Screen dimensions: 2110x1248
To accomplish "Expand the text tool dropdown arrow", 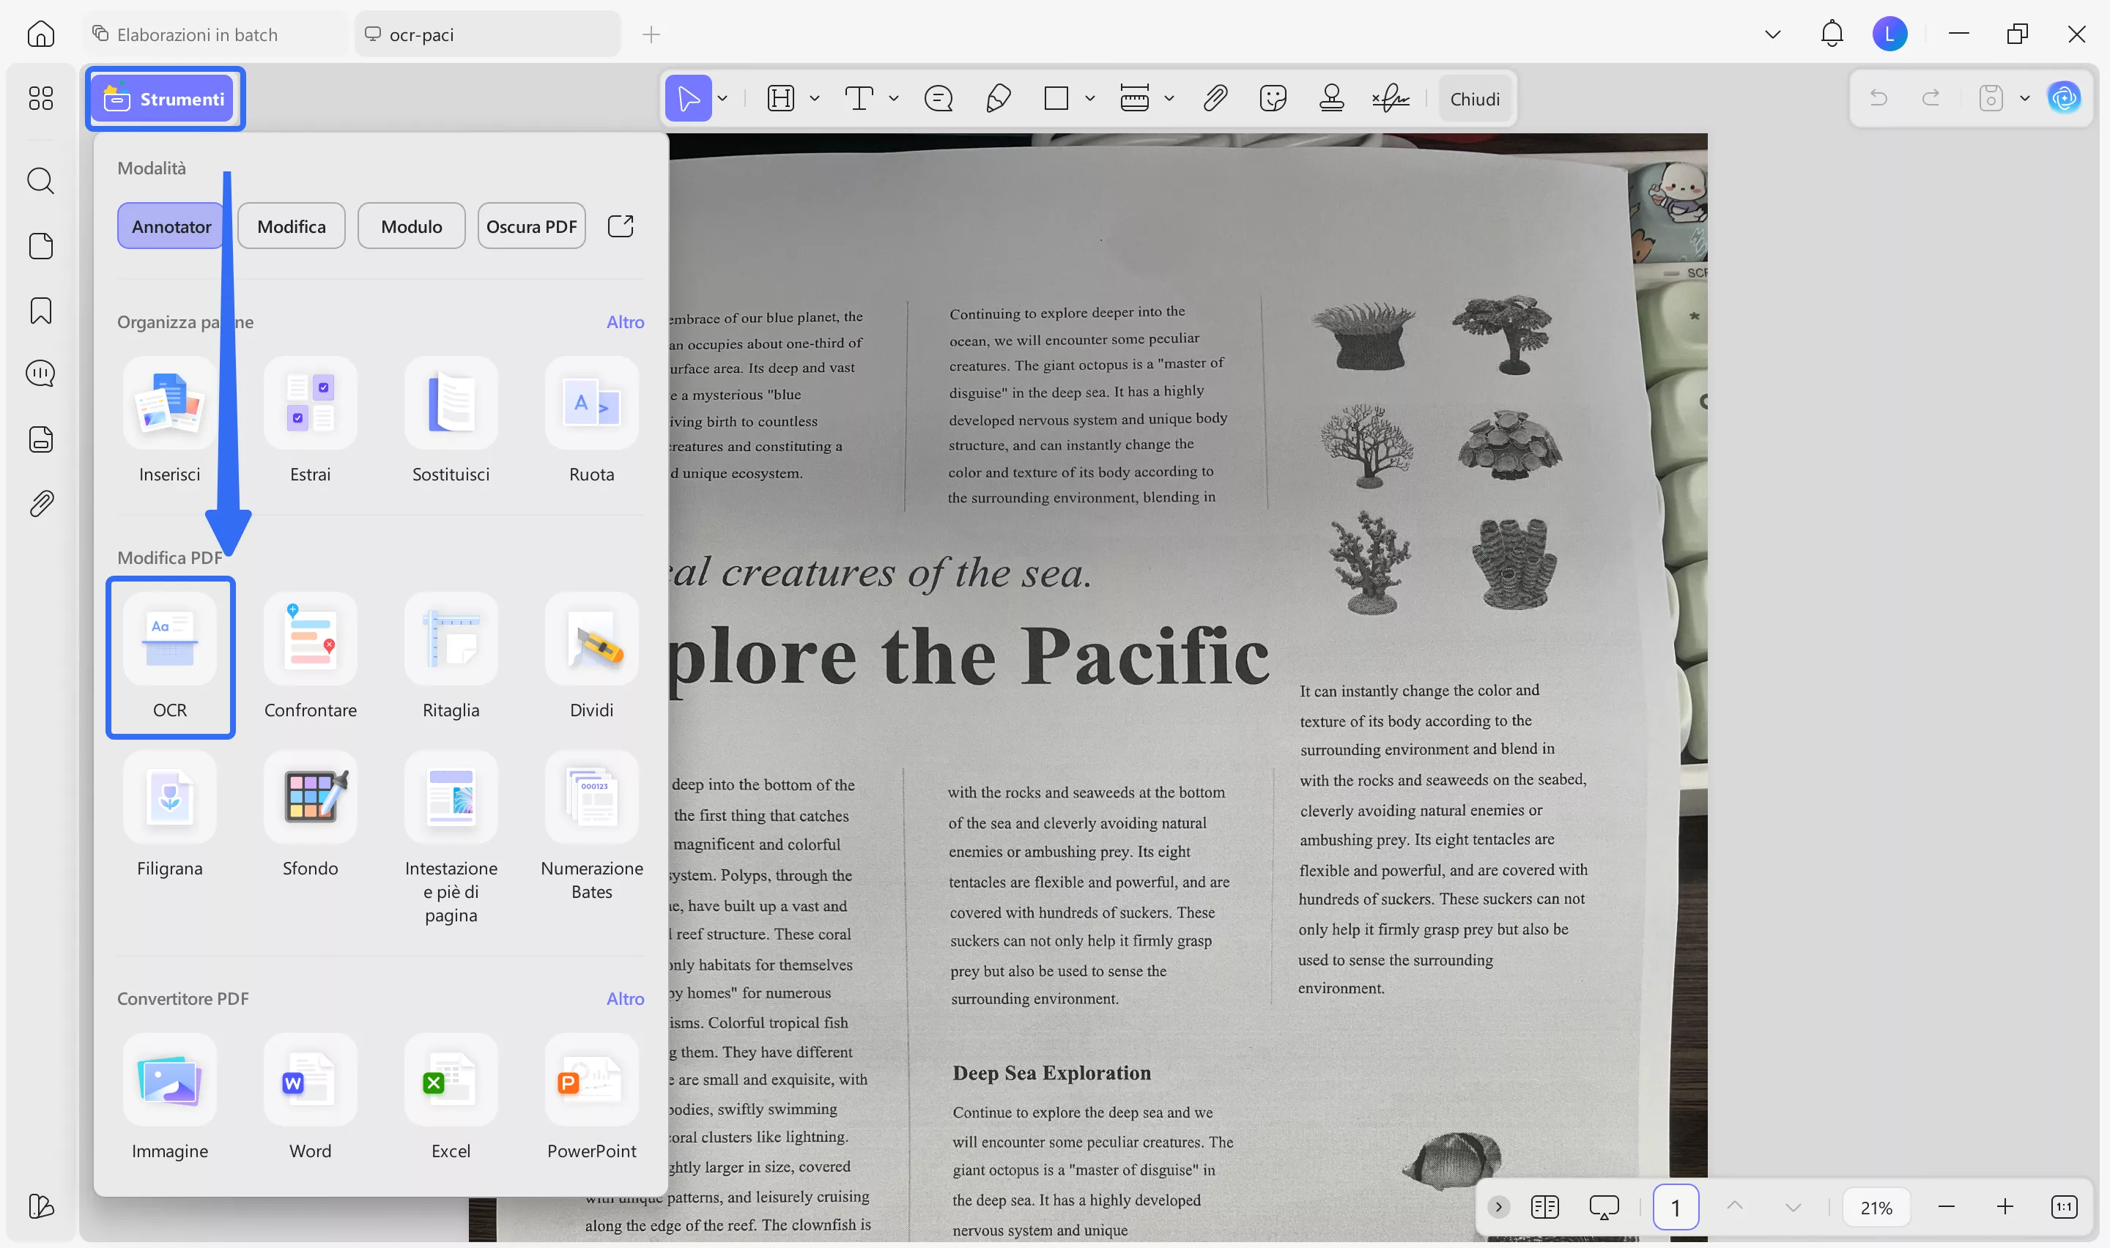I will (x=894, y=98).
